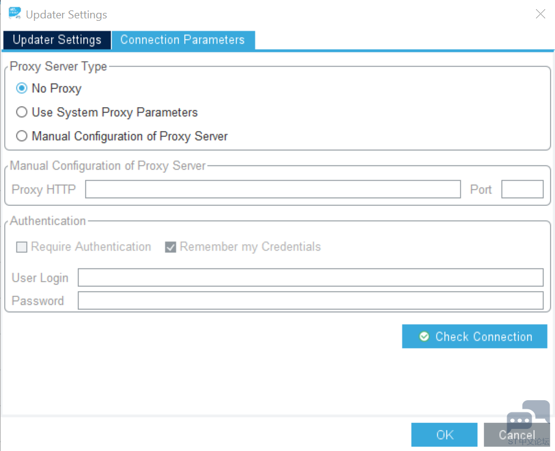Image resolution: width=555 pixels, height=451 pixels.
Task: Click the Cancel button
Action: [517, 434]
